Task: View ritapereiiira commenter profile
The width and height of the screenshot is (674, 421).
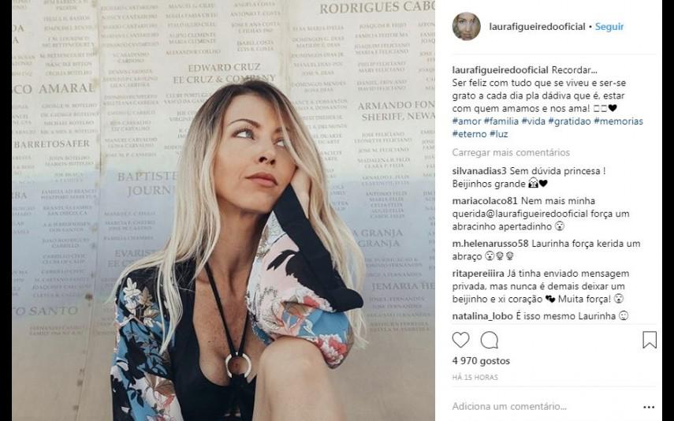Action: pyautogui.click(x=478, y=274)
